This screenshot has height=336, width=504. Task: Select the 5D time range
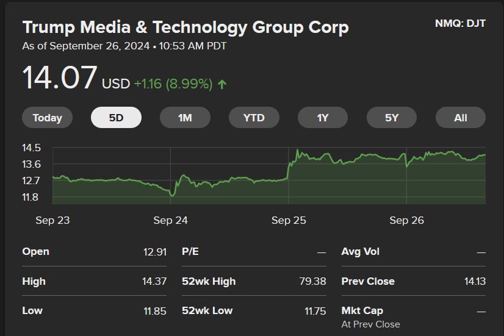116,118
